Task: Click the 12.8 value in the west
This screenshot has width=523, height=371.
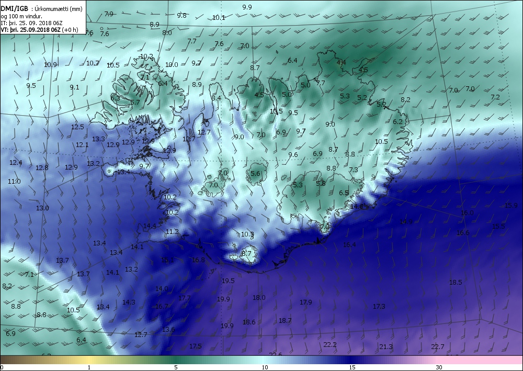Action: tap(42, 167)
